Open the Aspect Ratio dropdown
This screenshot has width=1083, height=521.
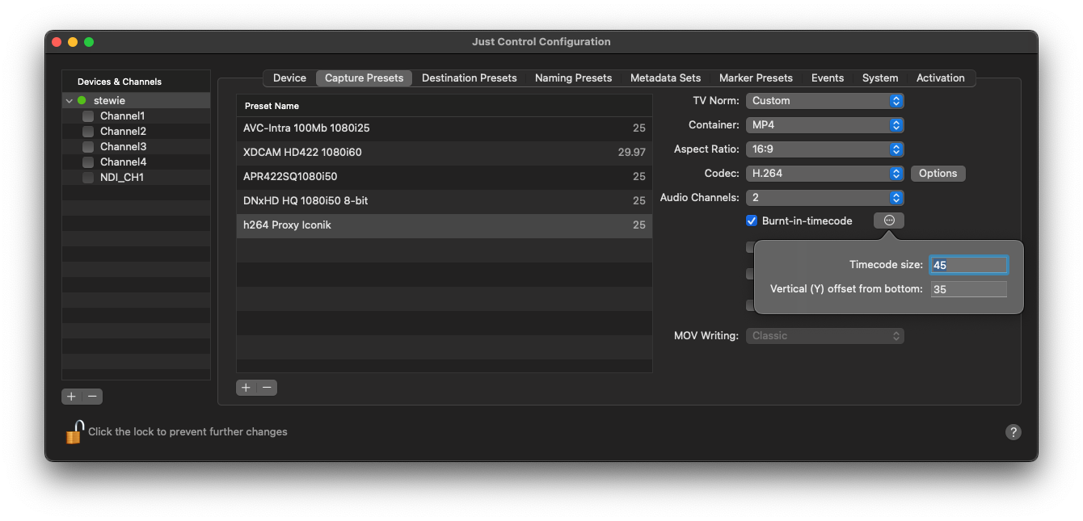pyautogui.click(x=825, y=149)
